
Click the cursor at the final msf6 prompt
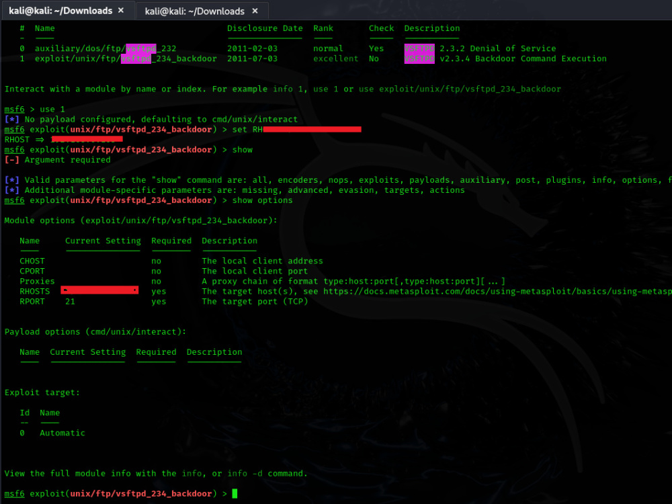(235, 494)
